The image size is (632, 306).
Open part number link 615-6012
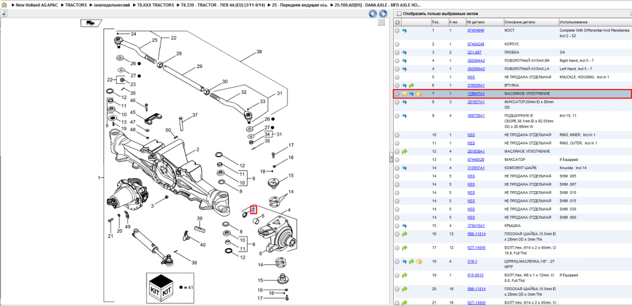tap(475, 275)
